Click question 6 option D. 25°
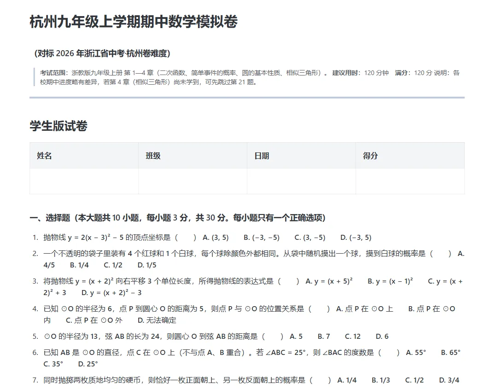 [88, 364]
